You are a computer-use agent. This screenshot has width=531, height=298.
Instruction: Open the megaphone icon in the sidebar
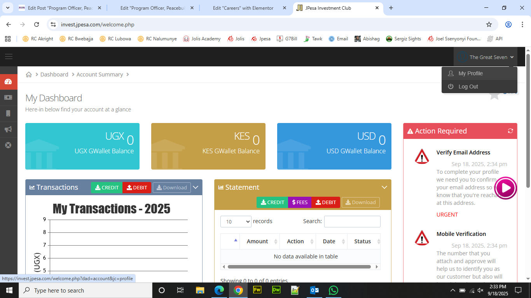8,129
